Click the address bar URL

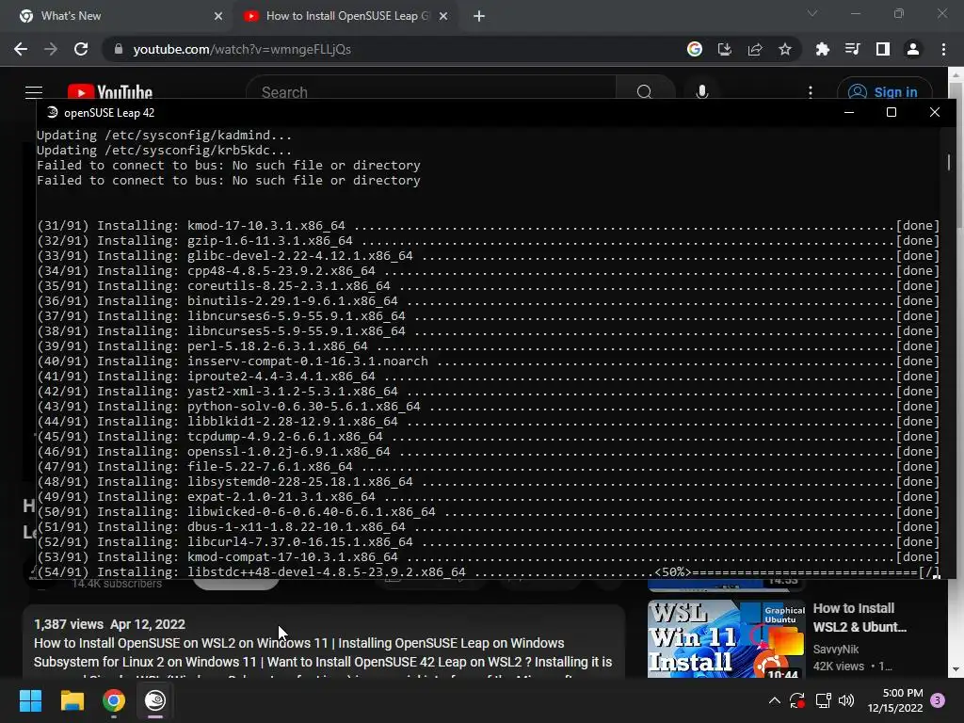tap(242, 49)
